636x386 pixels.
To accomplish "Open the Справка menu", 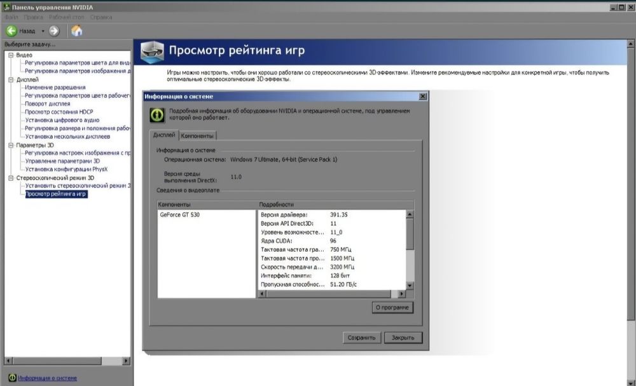I will point(101,17).
